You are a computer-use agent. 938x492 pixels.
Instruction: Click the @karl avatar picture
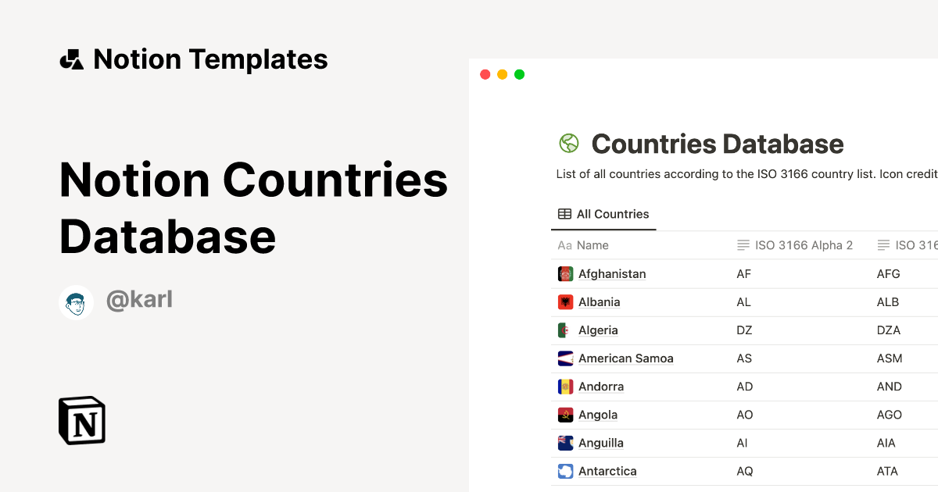76,302
